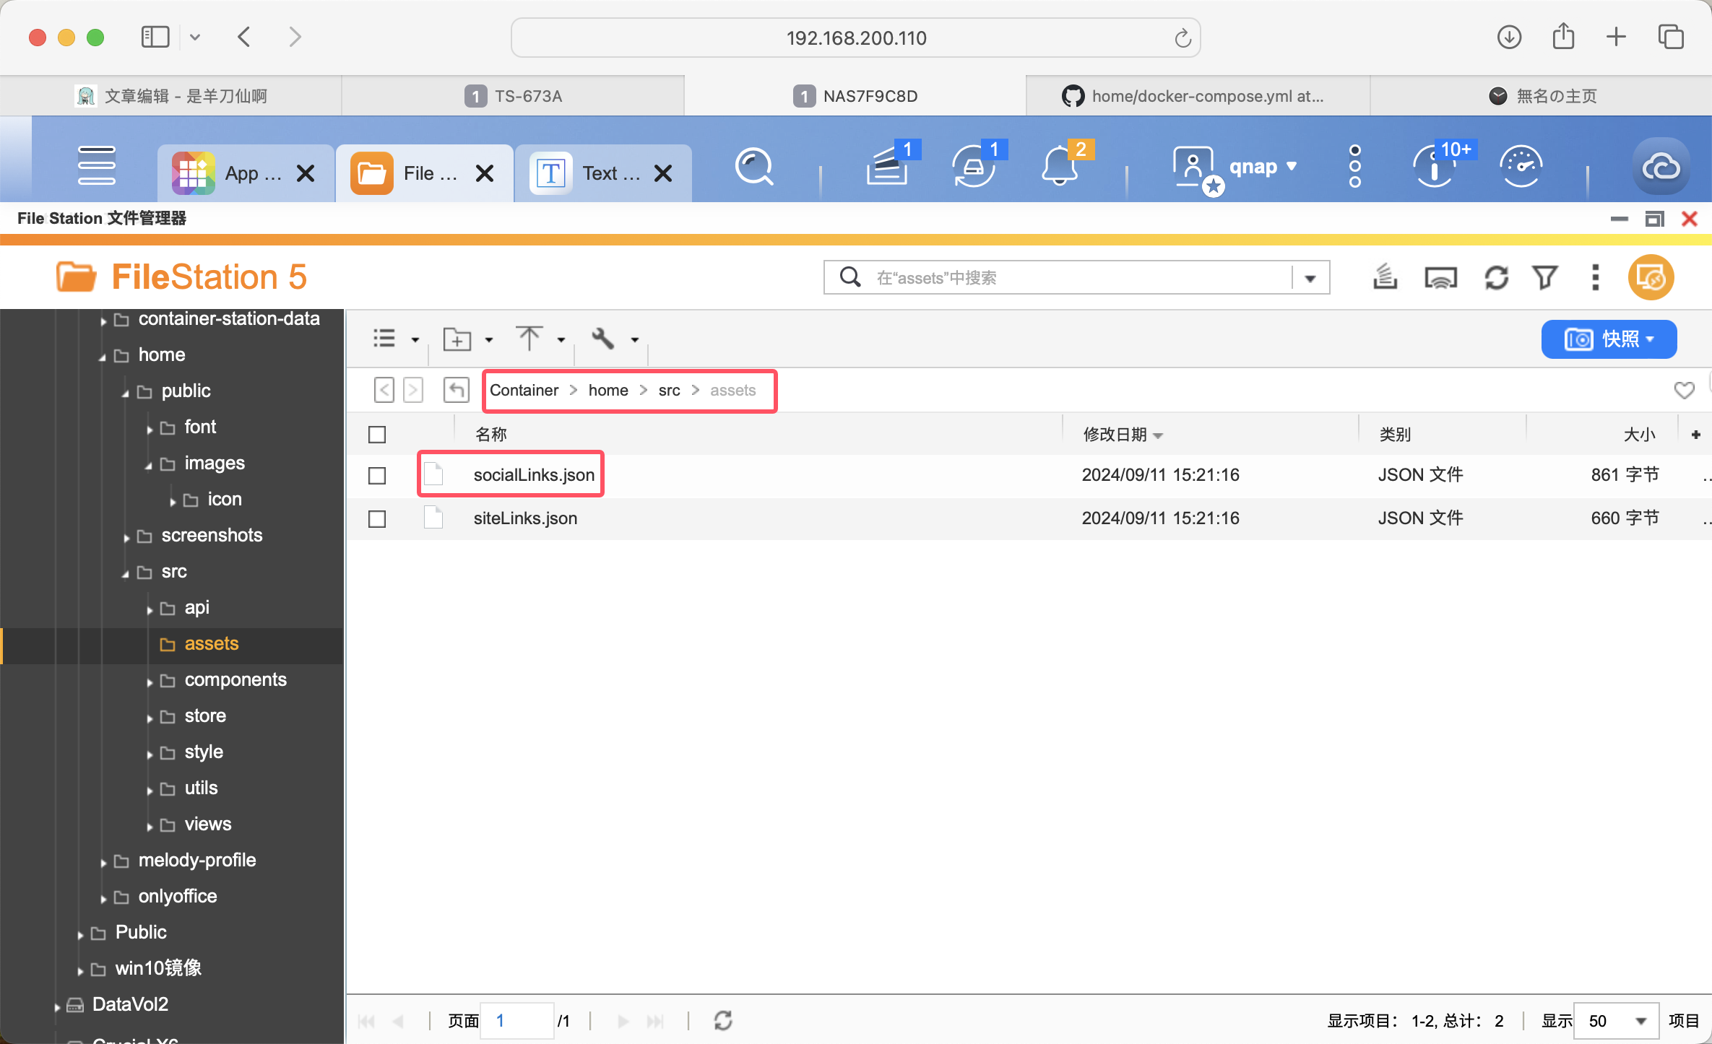Viewport: 1712px width, 1044px height.
Task: Open the create folder dropdown arrow
Action: (489, 339)
